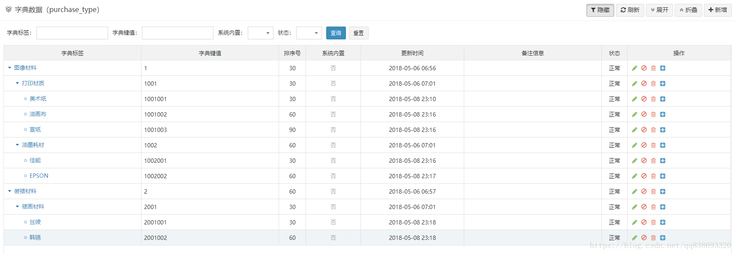Select timestamp 2018-05-08 23:17
This screenshot has height=254, width=736.
point(412,176)
